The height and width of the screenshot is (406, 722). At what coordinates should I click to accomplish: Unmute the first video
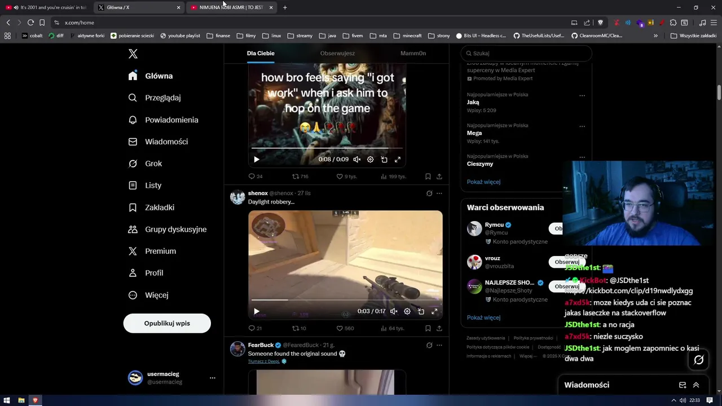point(357,160)
